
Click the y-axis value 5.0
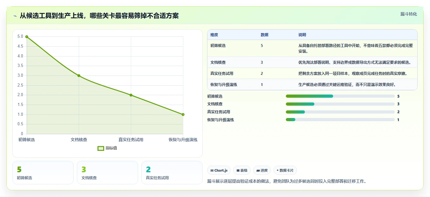20,36
